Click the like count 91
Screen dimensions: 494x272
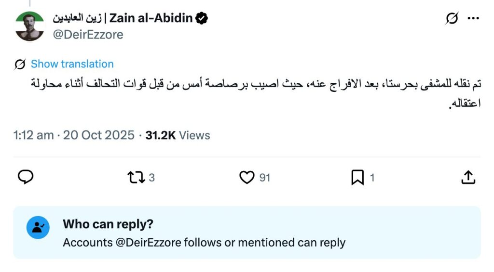pos(265,178)
